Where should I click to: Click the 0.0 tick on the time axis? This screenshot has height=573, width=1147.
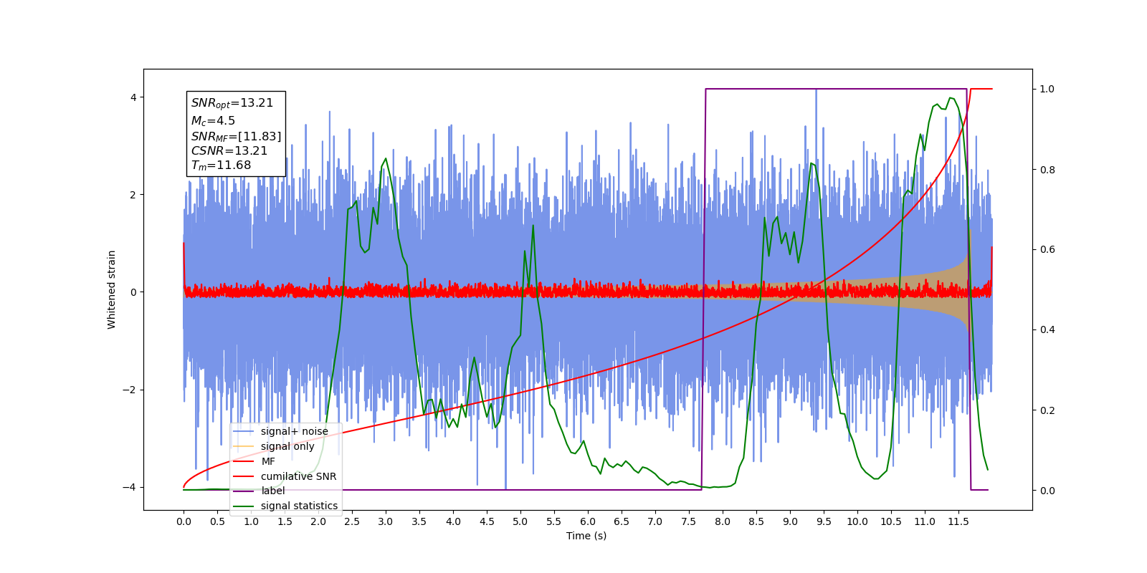(x=184, y=521)
